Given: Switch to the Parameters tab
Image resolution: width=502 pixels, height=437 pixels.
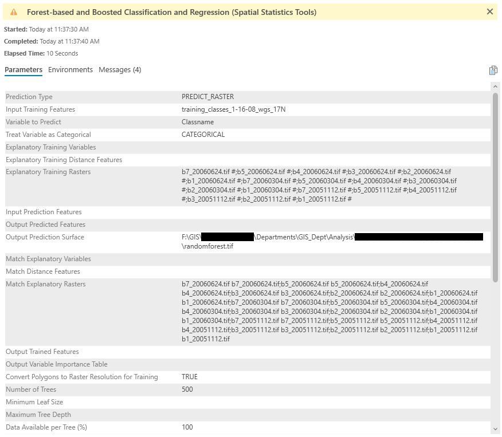Looking at the screenshot, I should (x=23, y=70).
